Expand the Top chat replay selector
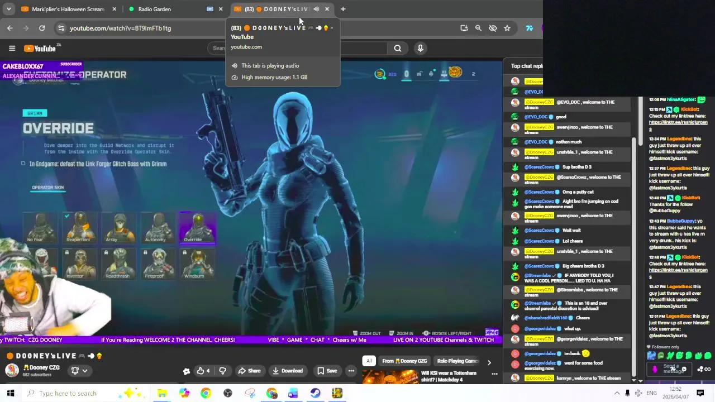Viewport: 715px width, 402px height. pyautogui.click(x=526, y=66)
